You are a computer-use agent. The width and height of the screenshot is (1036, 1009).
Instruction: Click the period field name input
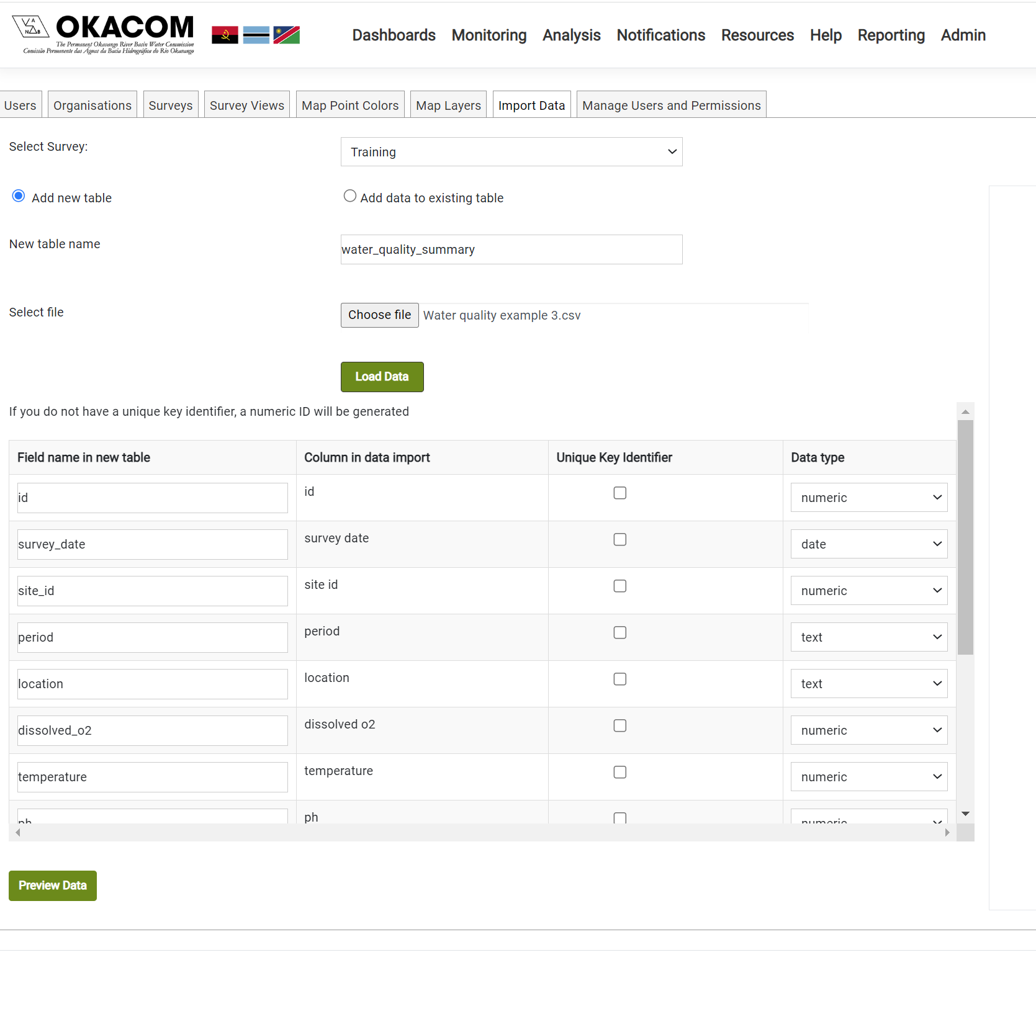(x=153, y=637)
